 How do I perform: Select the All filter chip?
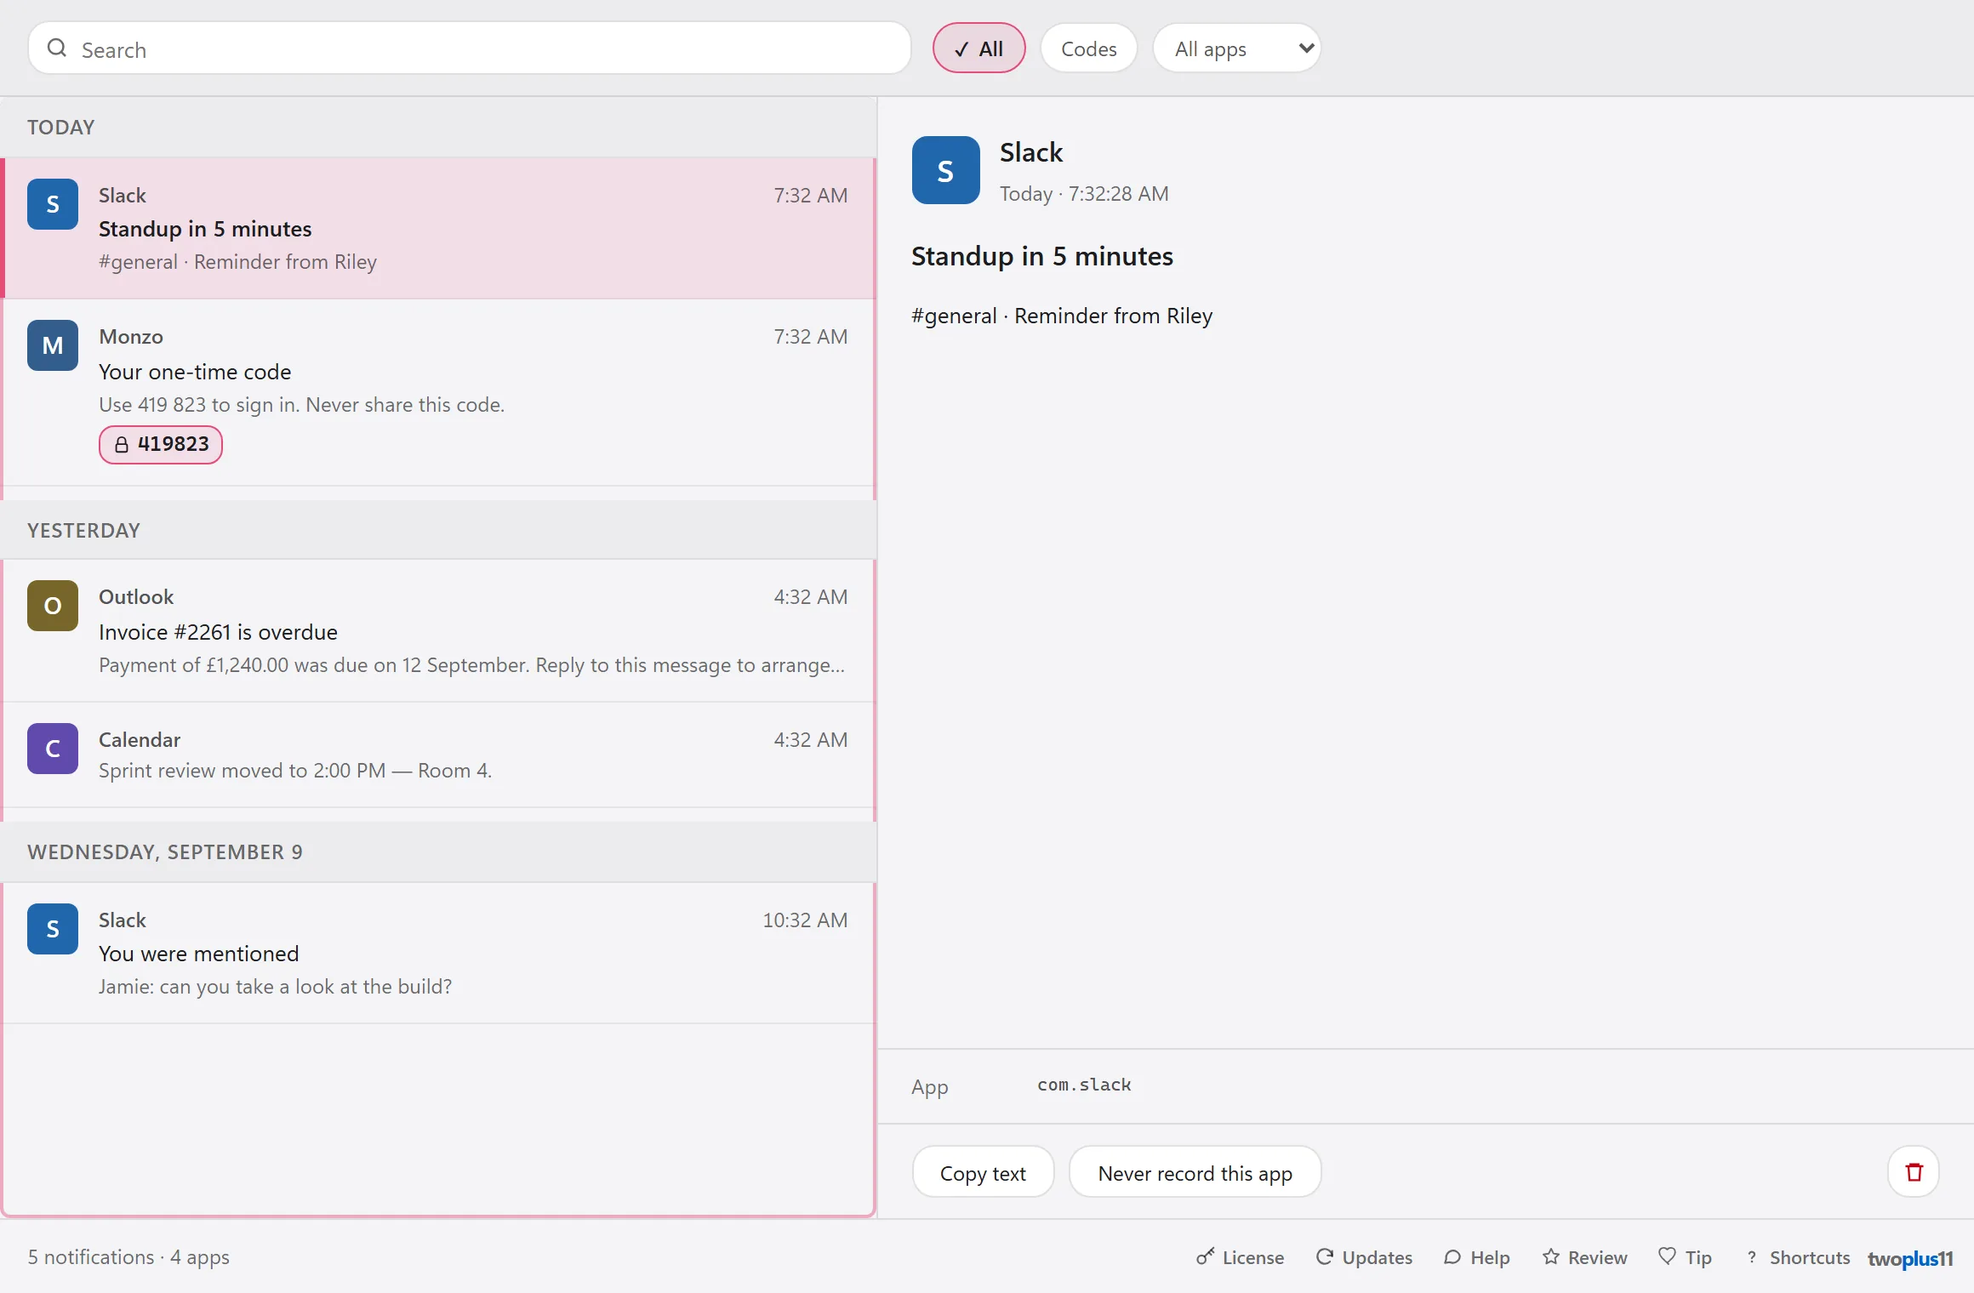[x=978, y=48]
